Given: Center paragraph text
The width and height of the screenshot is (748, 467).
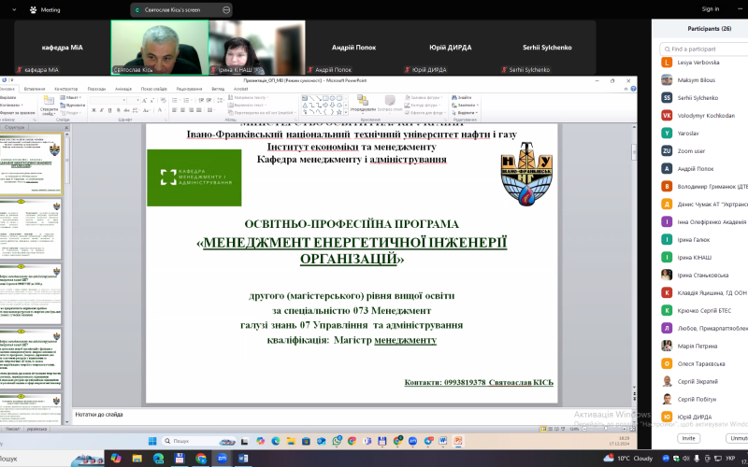Looking at the screenshot, I should [182, 110].
